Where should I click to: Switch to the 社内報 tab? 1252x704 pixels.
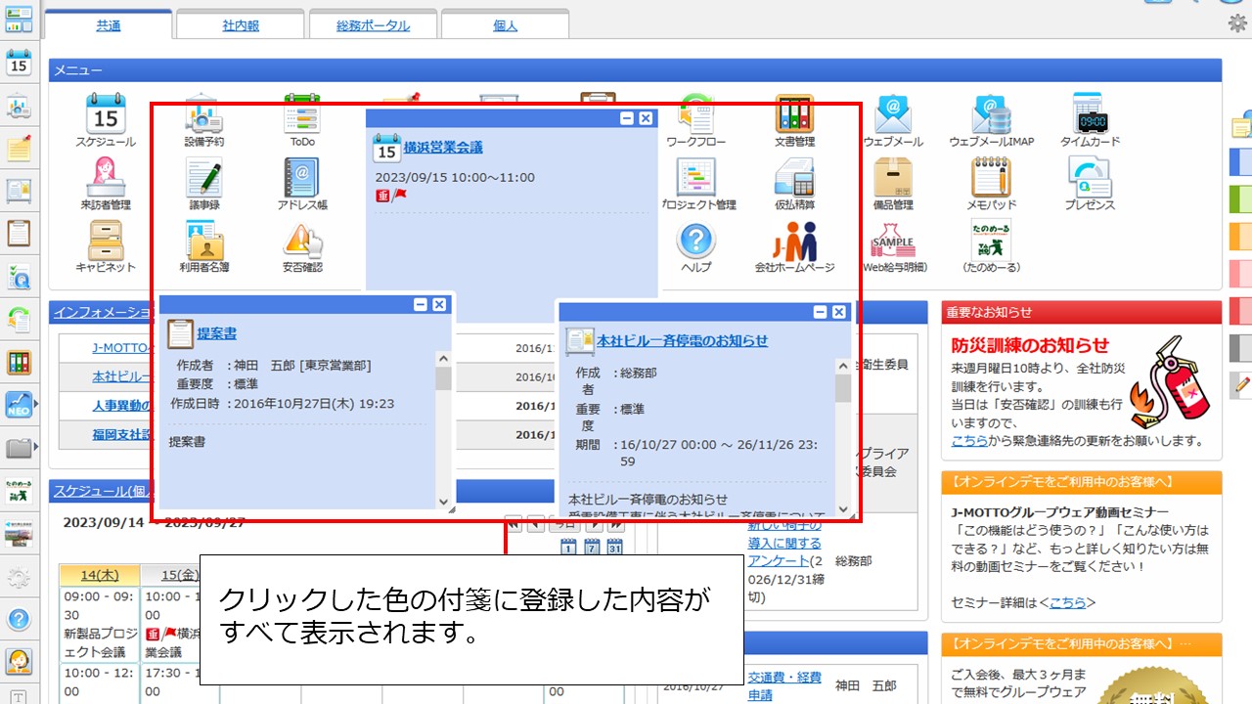[240, 25]
